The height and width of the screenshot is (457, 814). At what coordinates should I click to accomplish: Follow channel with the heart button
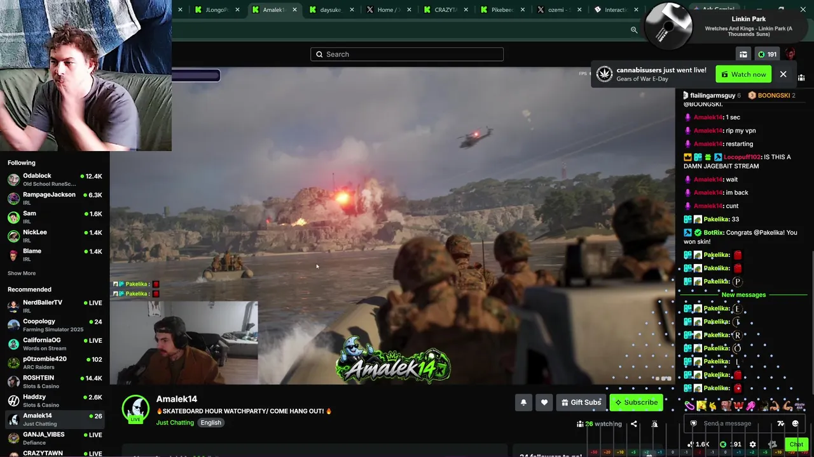click(544, 402)
